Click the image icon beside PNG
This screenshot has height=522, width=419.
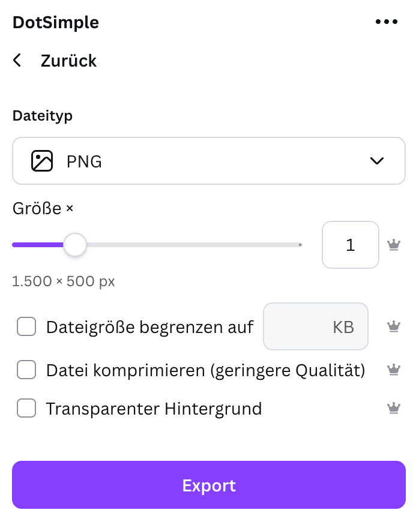[42, 161]
